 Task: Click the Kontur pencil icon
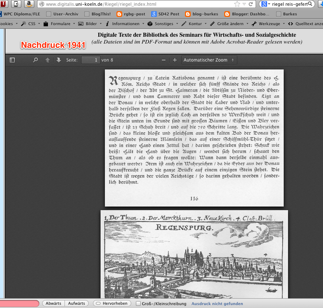[x=184, y=24]
